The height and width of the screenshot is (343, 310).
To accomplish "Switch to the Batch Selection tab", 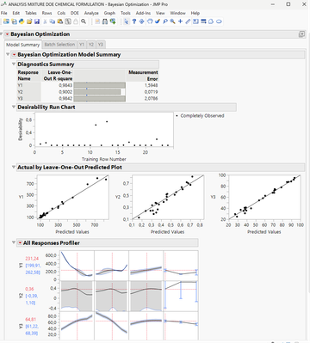I will pos(59,45).
